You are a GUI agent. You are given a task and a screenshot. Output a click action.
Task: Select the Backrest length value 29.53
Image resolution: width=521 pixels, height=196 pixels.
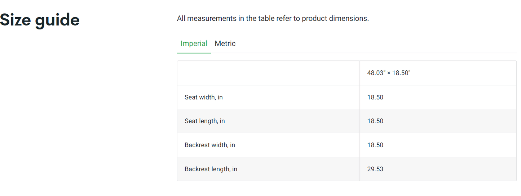(x=375, y=169)
